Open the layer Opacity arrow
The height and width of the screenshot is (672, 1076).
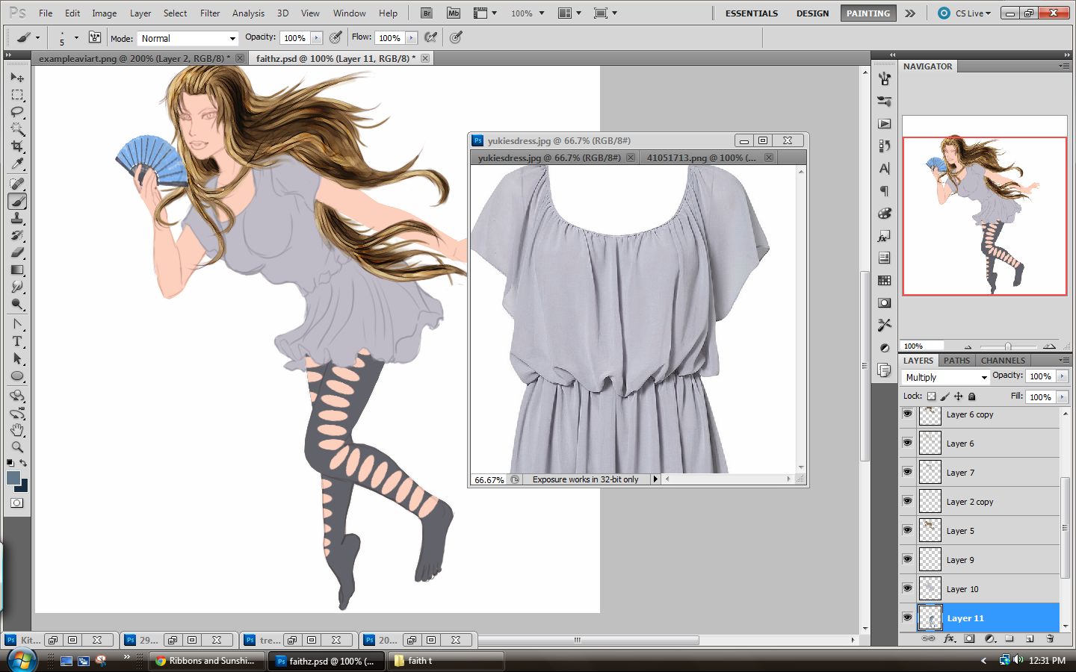[1062, 376]
